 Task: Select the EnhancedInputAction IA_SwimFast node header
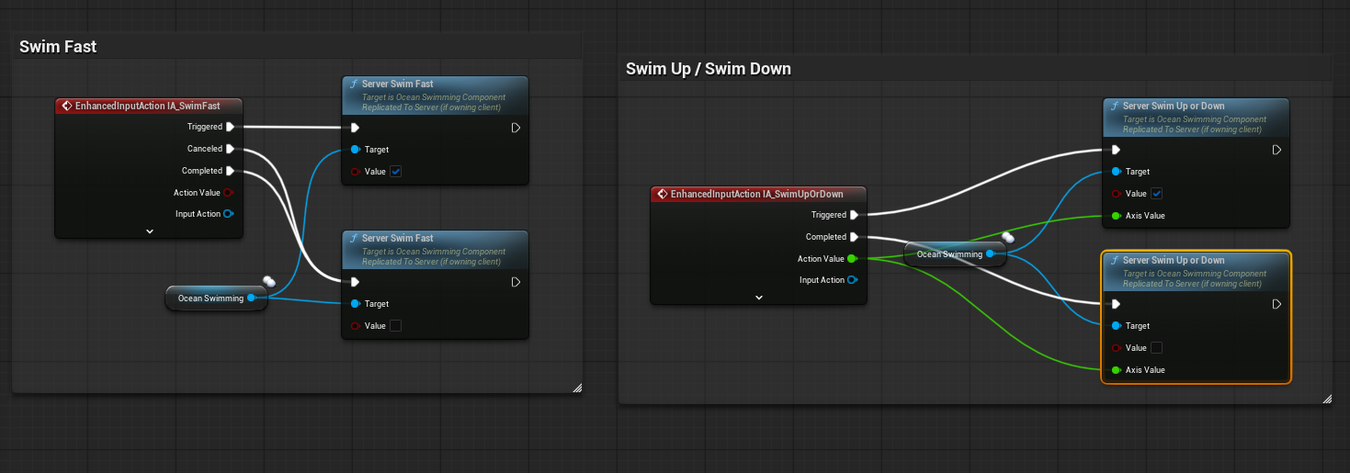tap(150, 106)
